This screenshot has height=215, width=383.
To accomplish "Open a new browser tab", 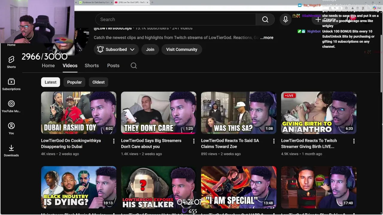I will tap(152, 2).
